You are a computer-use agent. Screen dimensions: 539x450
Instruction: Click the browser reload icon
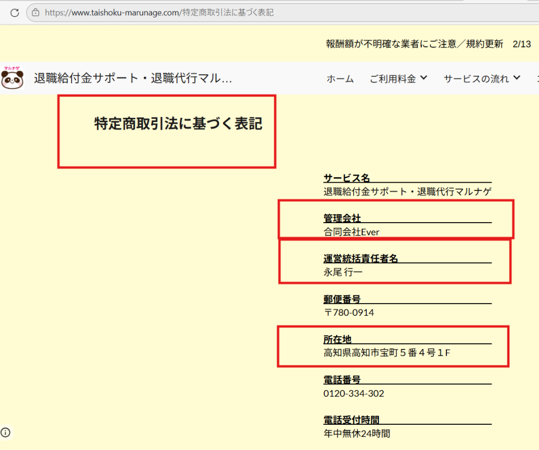click(x=14, y=13)
